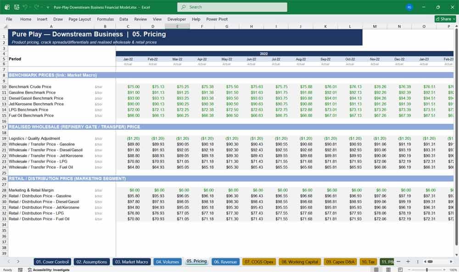Click next sheet navigation arrow

[18, 261]
